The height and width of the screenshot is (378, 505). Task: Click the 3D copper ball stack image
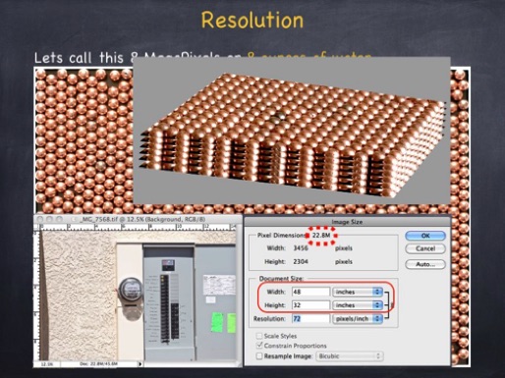click(x=292, y=131)
